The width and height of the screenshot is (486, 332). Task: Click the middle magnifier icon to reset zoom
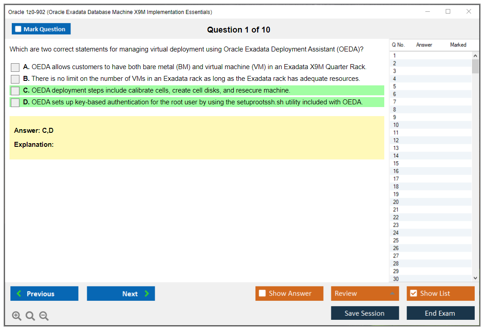[30, 316]
